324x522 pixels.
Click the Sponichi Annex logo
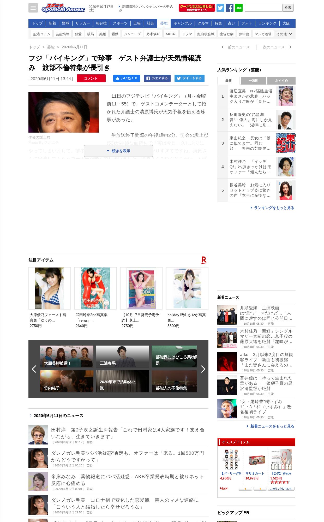[x=63, y=8]
